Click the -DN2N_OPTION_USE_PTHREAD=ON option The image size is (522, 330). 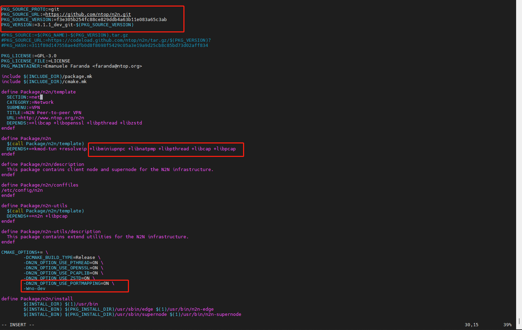61,263
